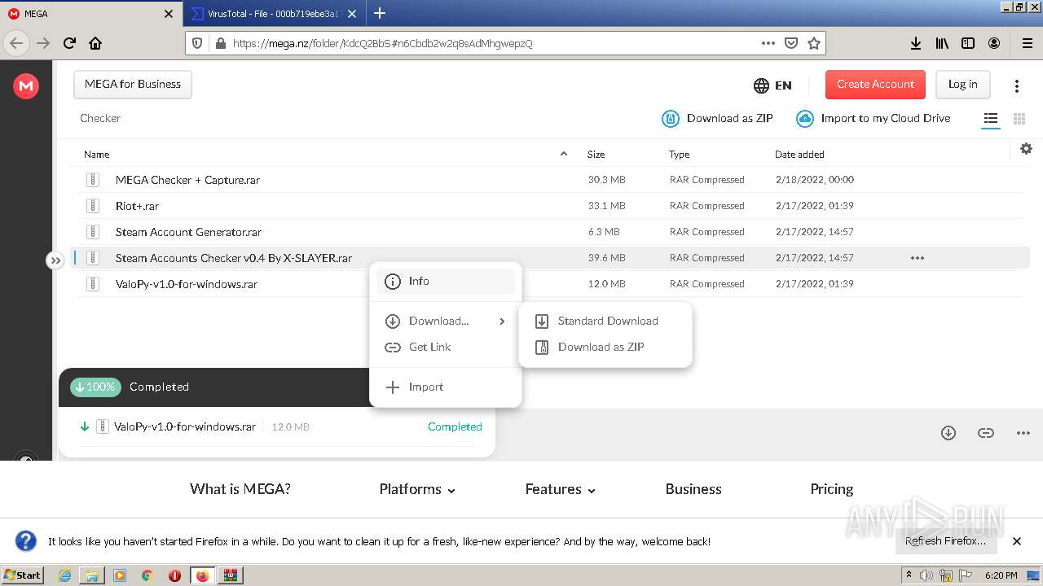Image resolution: width=1043 pixels, height=586 pixels.
Task: Expand Platforms footer dropdown
Action: point(417,489)
